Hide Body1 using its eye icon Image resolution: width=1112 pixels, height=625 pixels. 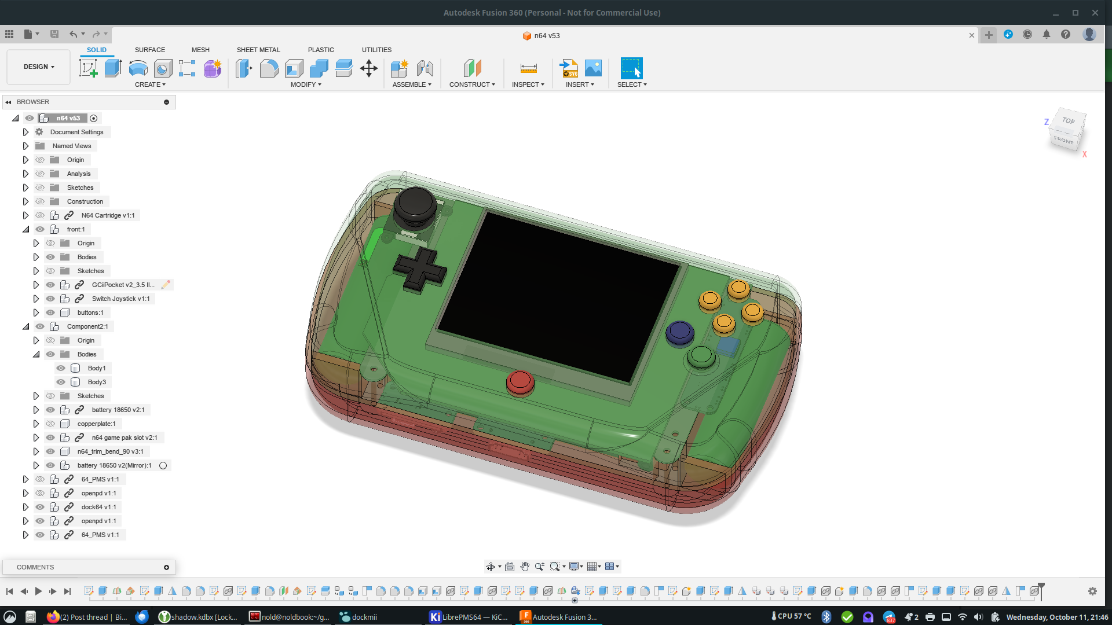pos(61,368)
